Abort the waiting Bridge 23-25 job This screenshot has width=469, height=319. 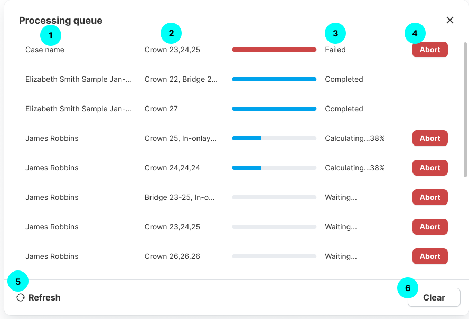[x=430, y=197]
